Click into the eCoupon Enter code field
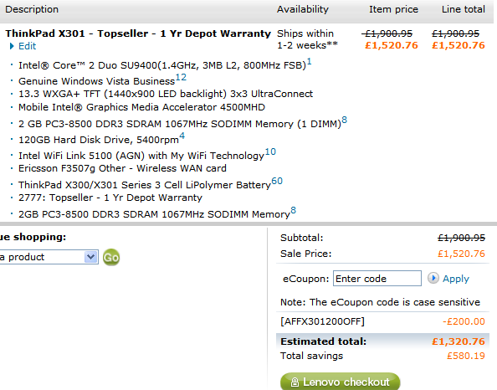Viewport: 497px width, 390px height. pyautogui.click(x=377, y=279)
